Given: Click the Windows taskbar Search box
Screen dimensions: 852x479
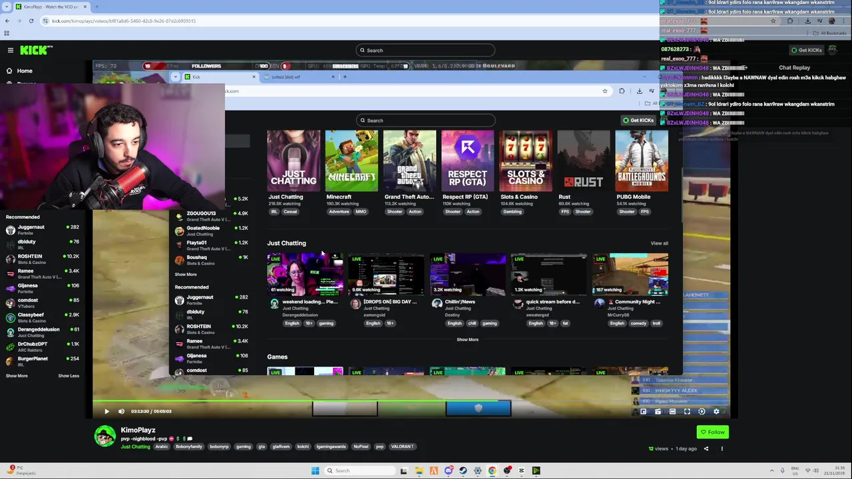Looking at the screenshot, I should [360, 470].
